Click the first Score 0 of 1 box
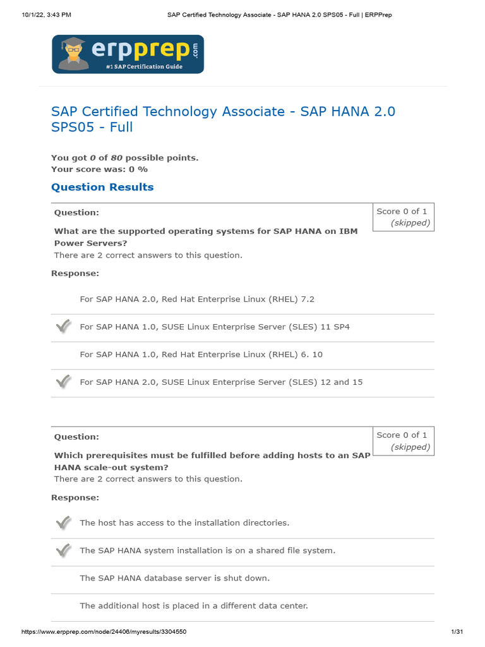 [x=402, y=217]
